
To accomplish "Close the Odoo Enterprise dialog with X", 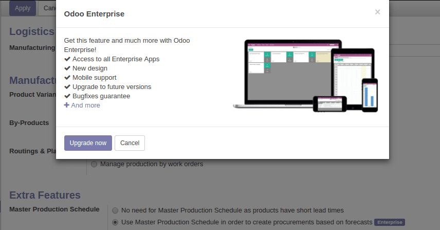I will pos(377,12).
